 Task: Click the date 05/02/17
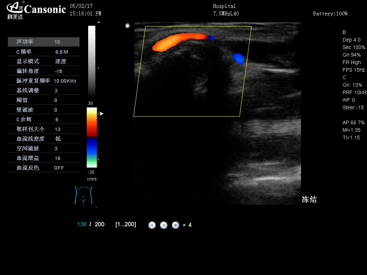pyautogui.click(x=81, y=6)
